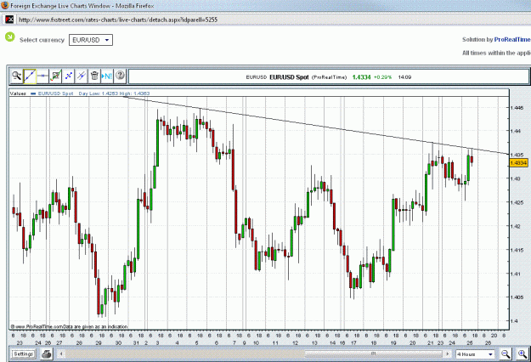The image size is (531, 362).
Task: Click the fxstreet URL in address bar
Action: point(118,20)
